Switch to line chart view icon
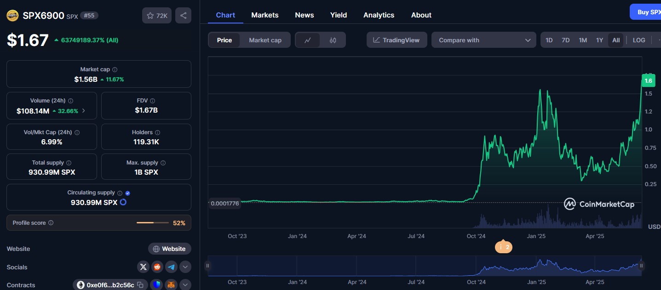 pos(308,40)
